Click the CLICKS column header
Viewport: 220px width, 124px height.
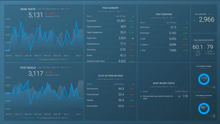click(178, 92)
